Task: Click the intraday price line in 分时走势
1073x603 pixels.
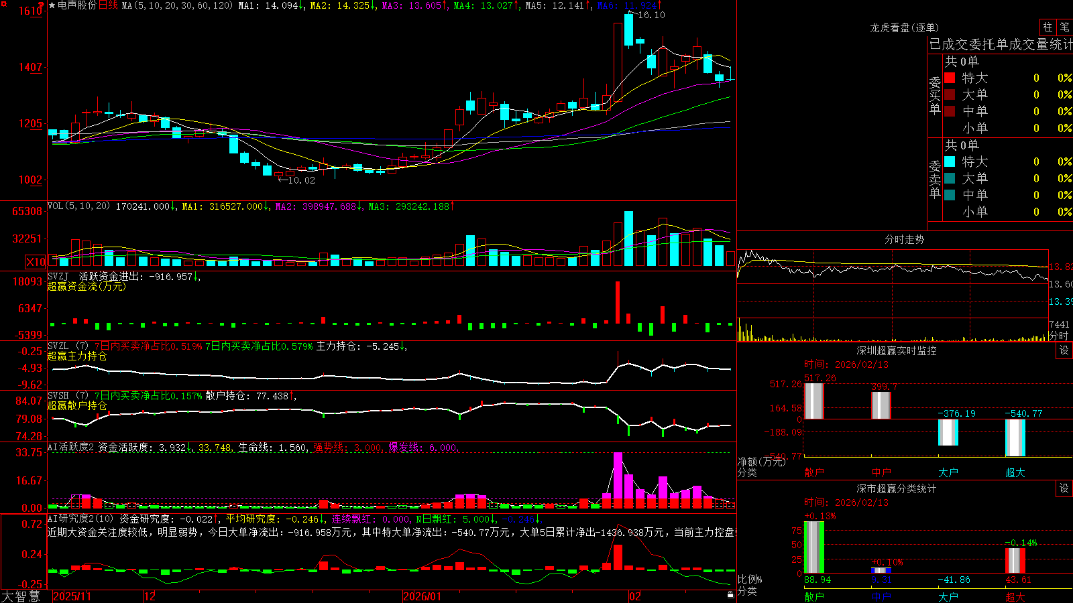Action: [x=892, y=268]
